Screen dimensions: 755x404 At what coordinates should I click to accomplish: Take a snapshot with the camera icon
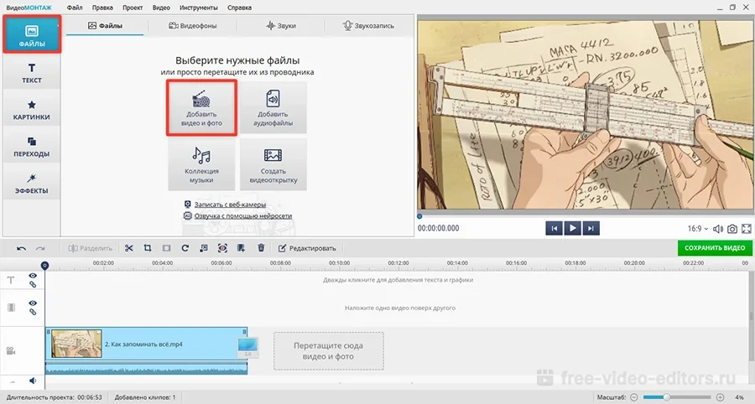click(732, 228)
